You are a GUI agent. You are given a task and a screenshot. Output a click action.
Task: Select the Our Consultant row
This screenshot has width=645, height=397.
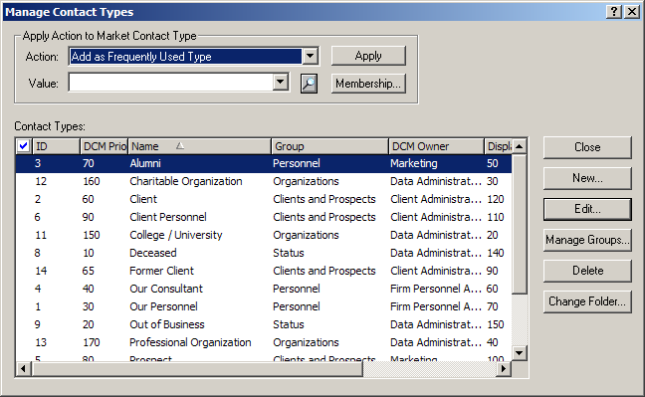264,289
